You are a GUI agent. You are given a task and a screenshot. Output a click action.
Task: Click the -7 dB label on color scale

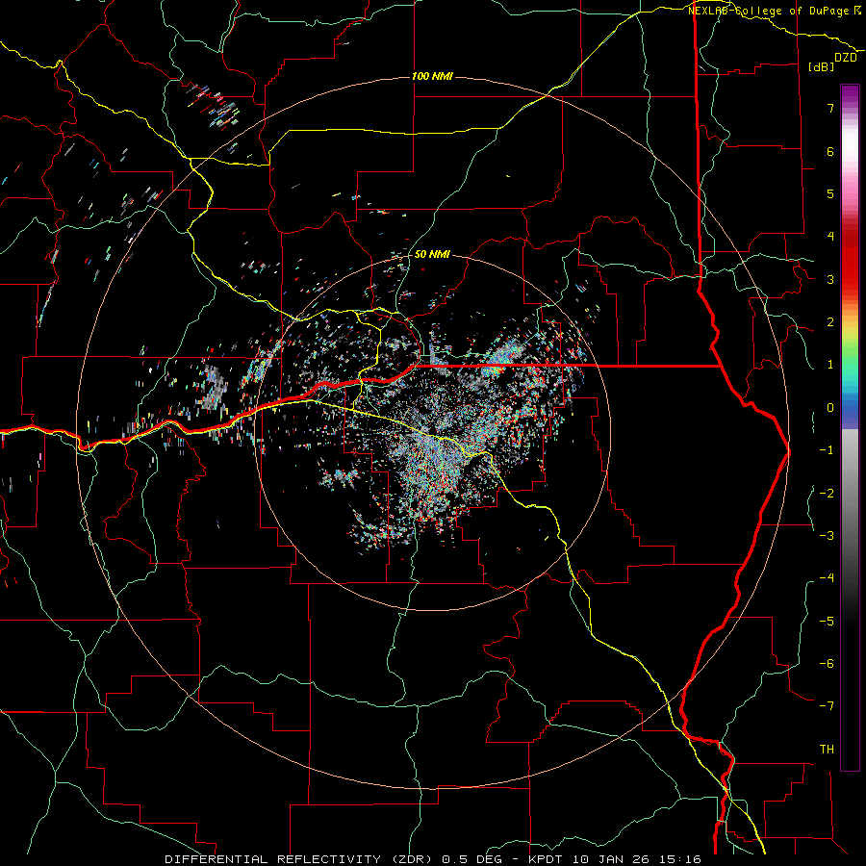(827, 706)
